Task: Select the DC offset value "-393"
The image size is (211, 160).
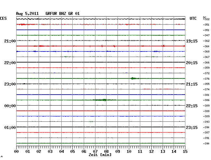Action: click(x=206, y=122)
